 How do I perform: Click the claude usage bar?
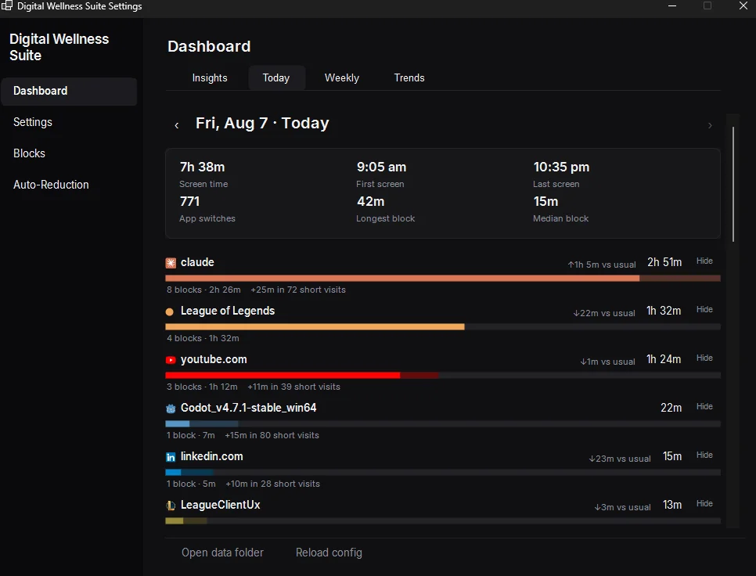[443, 278]
